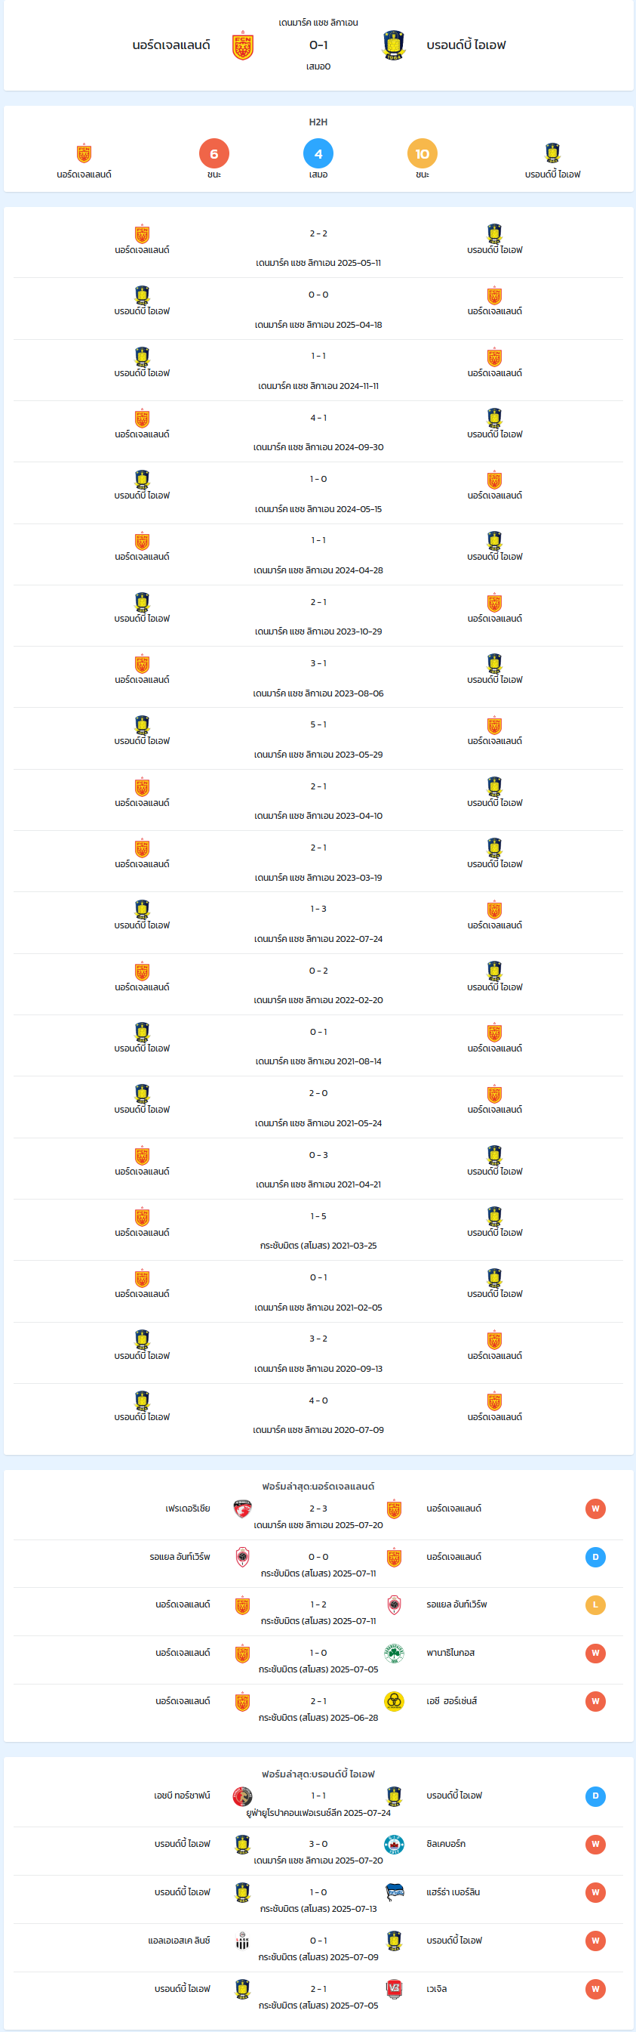The height and width of the screenshot is (2032, 636).
Task: Click the Fredericia team logo
Action: click(243, 1509)
